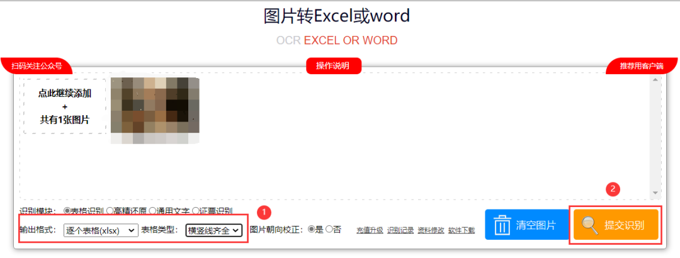Select the 表格识别 radio option
680x258 pixels.
(67, 211)
